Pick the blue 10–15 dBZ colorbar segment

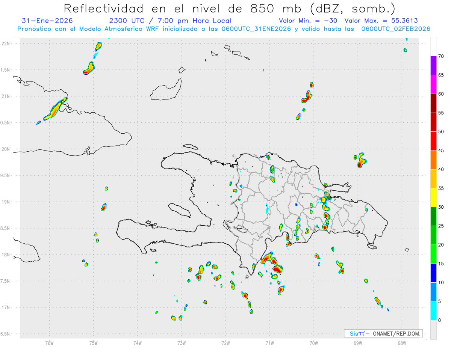click(x=433, y=273)
